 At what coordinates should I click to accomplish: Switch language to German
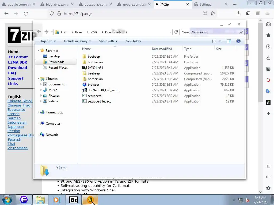click(14, 118)
